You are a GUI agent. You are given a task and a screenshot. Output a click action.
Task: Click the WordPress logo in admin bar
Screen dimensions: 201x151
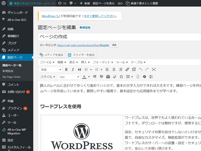pyautogui.click(x=3, y=3)
